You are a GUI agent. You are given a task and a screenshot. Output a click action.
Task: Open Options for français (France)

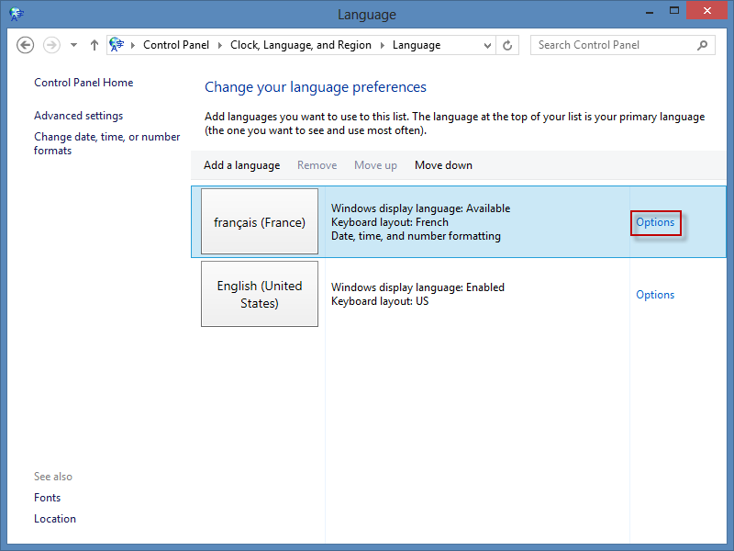click(655, 222)
